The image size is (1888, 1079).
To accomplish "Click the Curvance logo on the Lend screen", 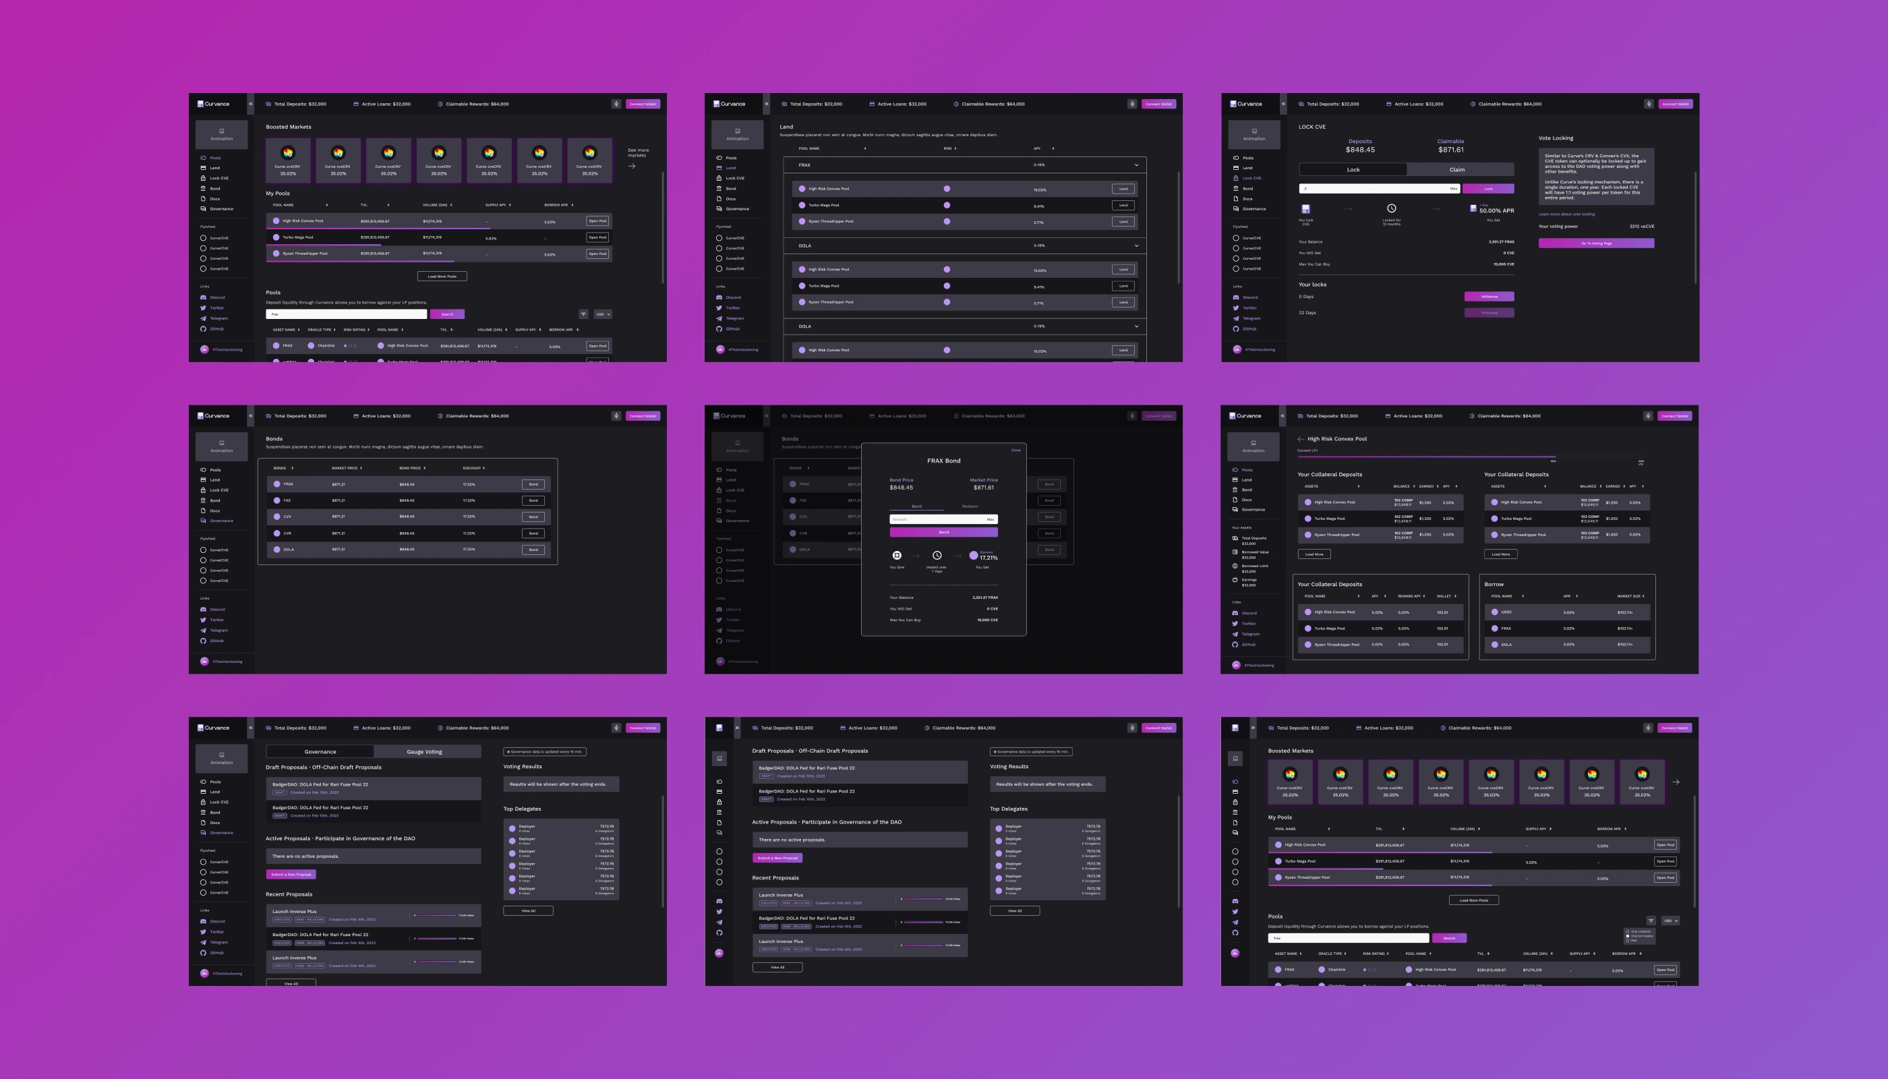I will coord(729,104).
